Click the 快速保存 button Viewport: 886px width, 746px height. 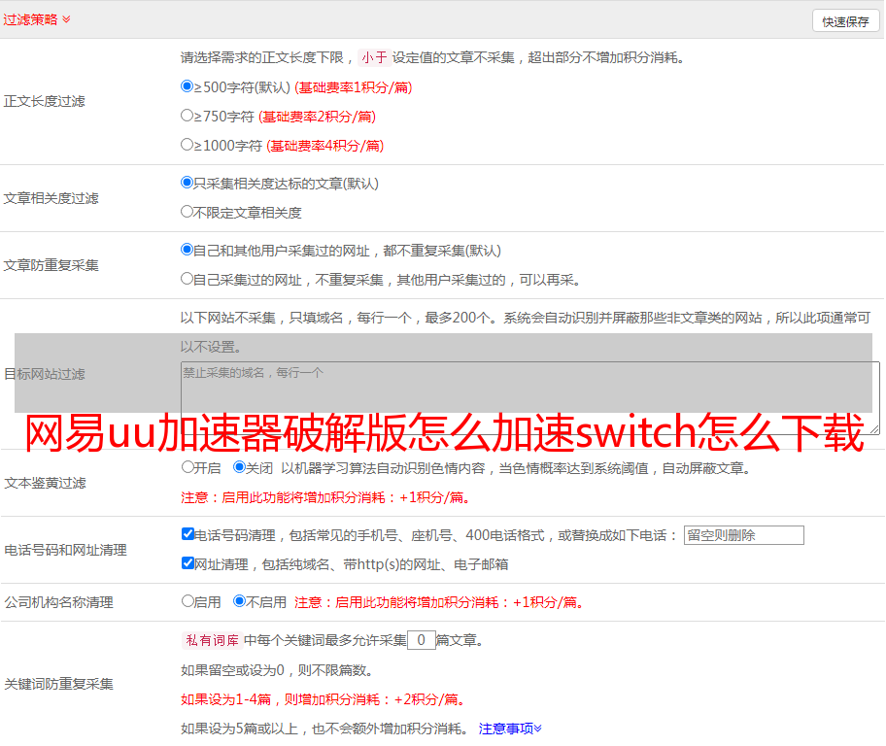[845, 21]
